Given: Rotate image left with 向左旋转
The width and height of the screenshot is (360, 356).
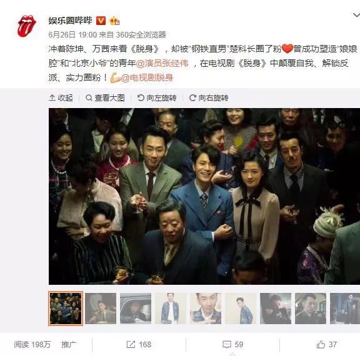Looking at the screenshot, I should [x=157, y=97].
